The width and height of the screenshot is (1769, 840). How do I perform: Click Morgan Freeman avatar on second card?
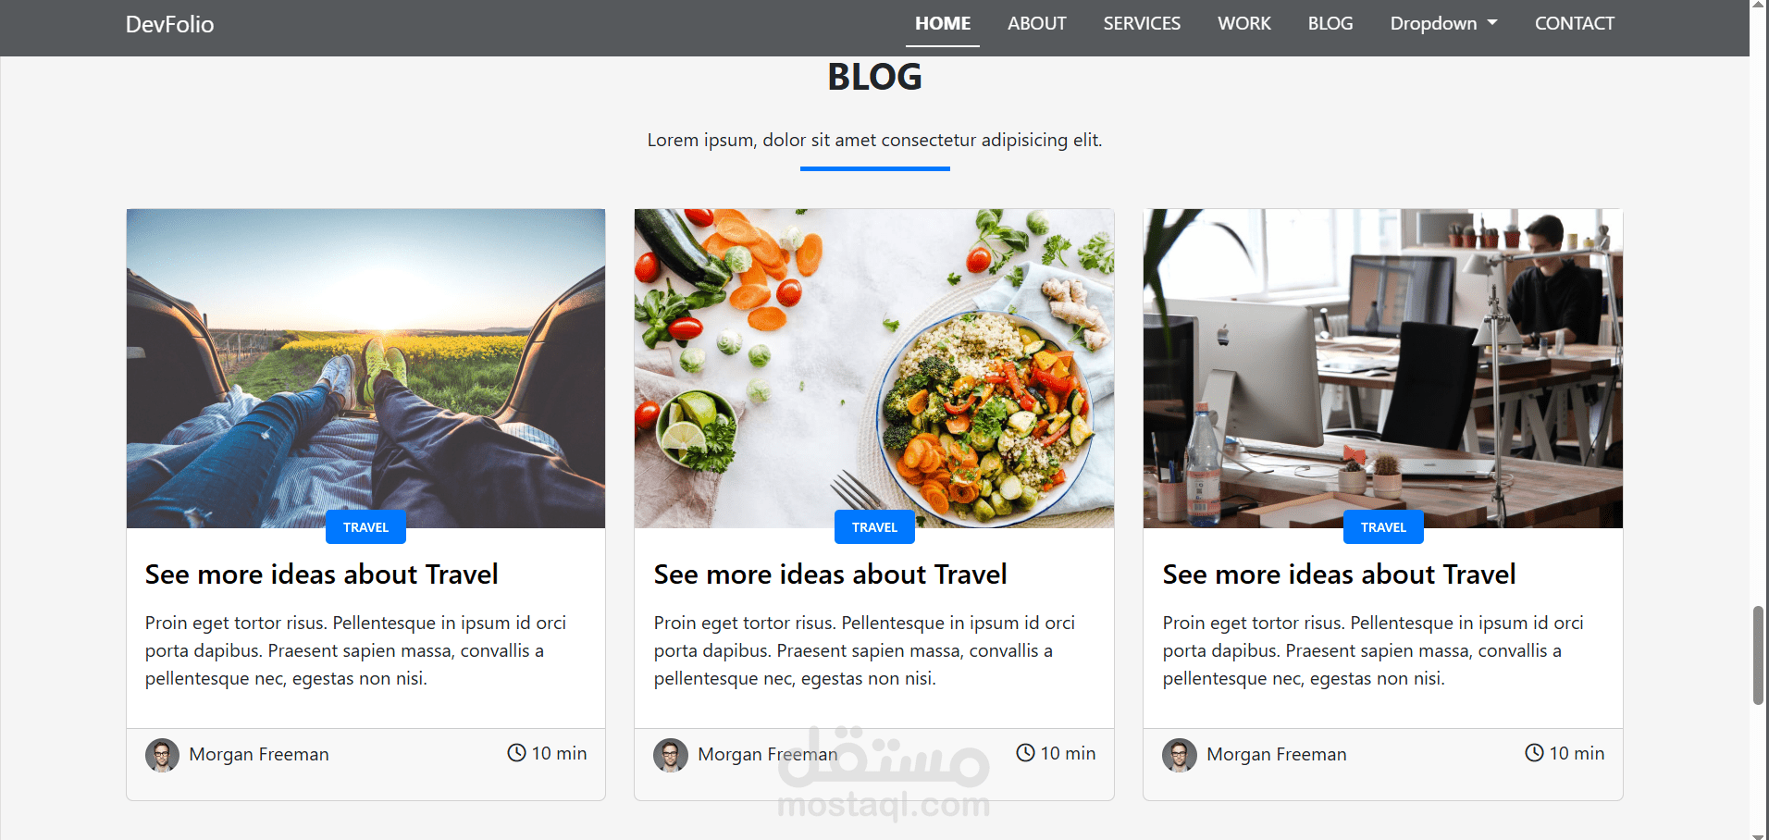[671, 755]
